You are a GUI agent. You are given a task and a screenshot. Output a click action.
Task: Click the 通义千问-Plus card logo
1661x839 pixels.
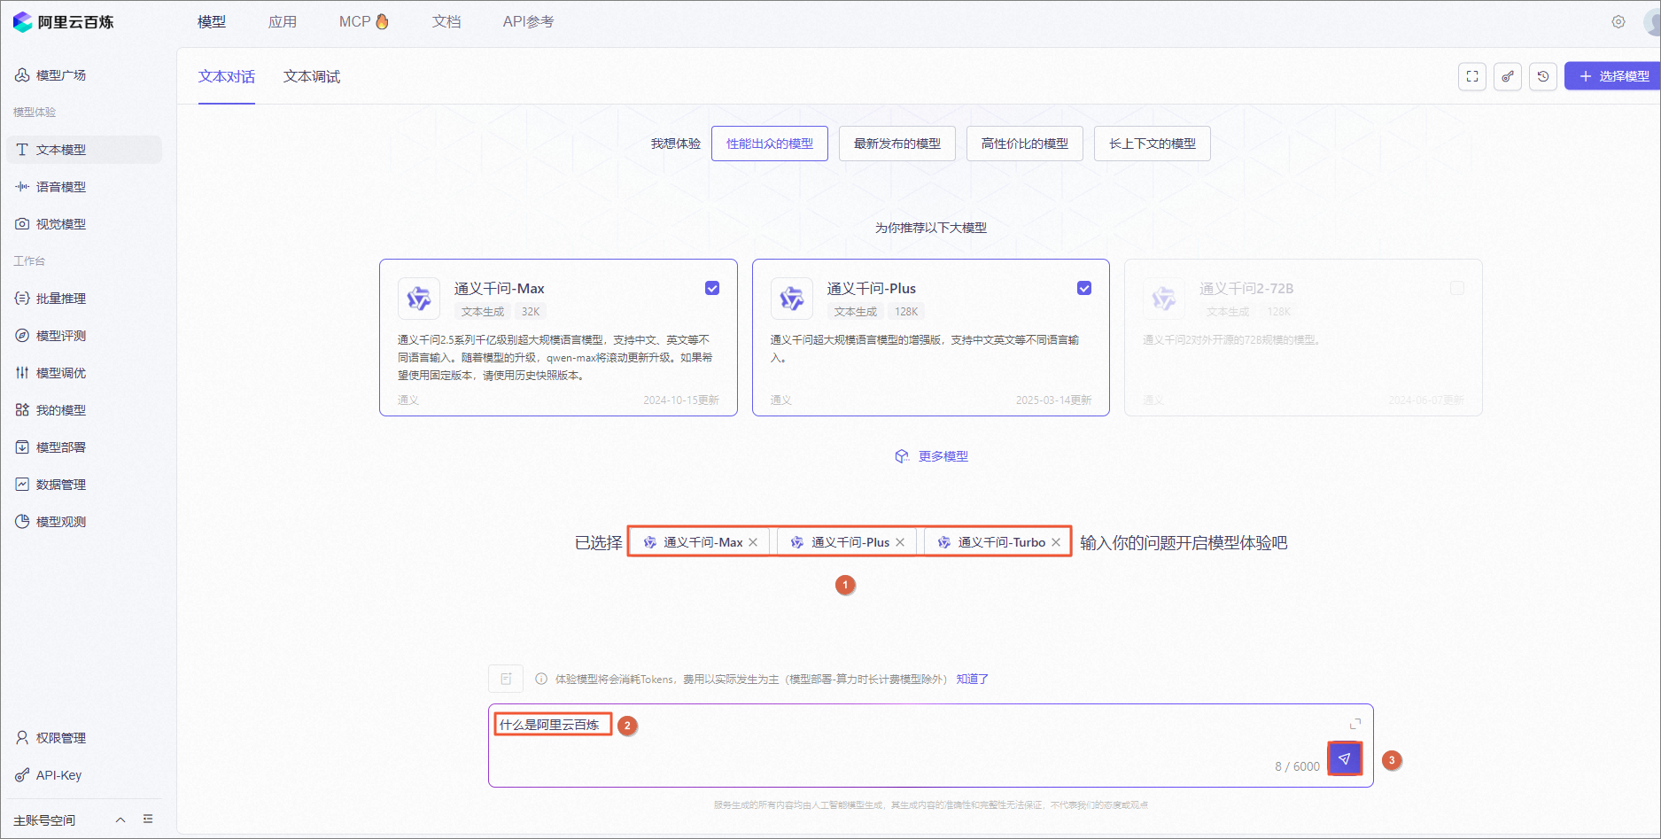click(792, 298)
